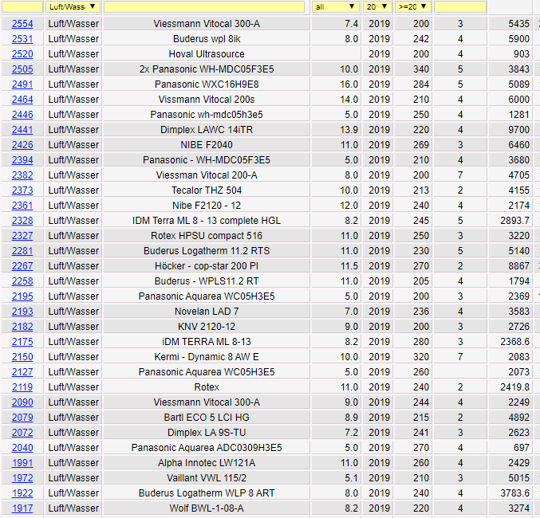The image size is (540, 518).
Task: Open entry 2441 for Dimplex LAWC 14iTR
Action: pyautogui.click(x=22, y=130)
